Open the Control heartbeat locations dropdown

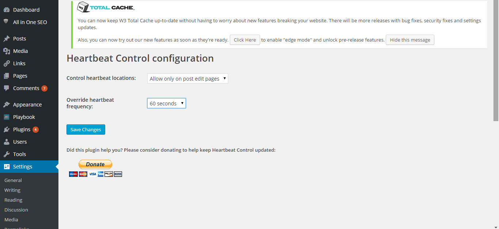pyautogui.click(x=187, y=79)
